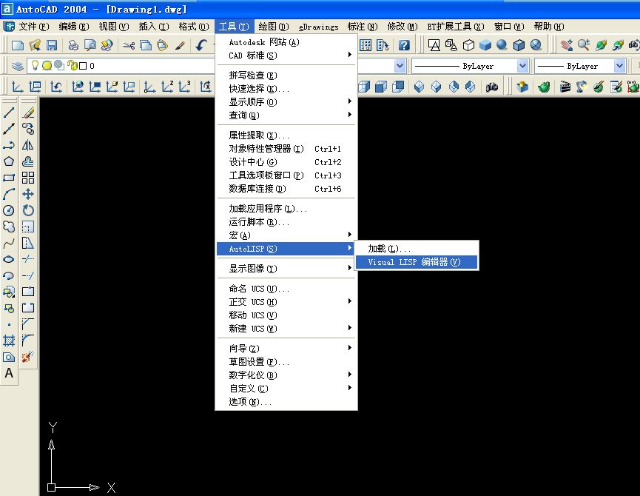Choose the Mirror modify tool
The height and width of the screenshot is (496, 640).
pyautogui.click(x=28, y=145)
